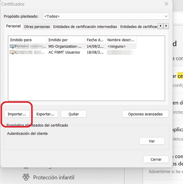Switch to the Personal tab

coord(13,26)
